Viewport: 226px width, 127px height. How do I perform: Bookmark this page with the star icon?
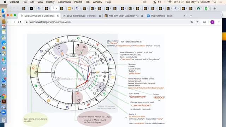click(x=197, y=22)
